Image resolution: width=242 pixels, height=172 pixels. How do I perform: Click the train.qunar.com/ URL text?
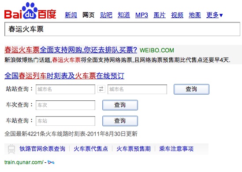tap(24, 162)
